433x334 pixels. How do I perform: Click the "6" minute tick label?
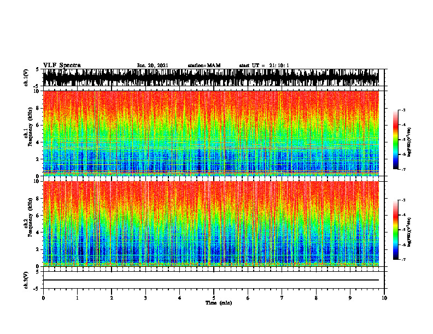coord(248,298)
